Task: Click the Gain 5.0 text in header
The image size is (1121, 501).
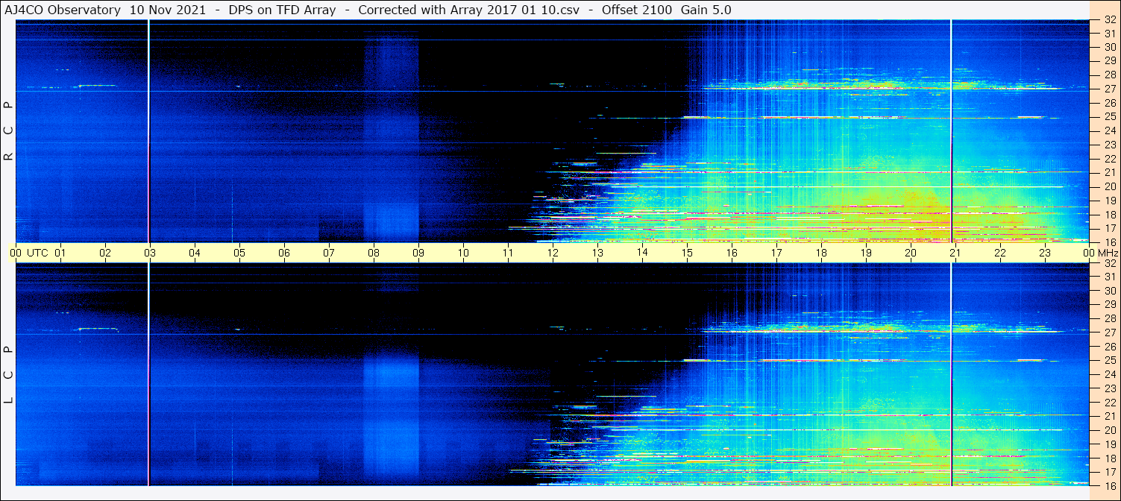Action: coord(706,10)
